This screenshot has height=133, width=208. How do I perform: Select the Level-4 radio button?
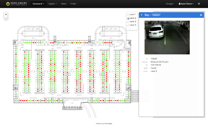pyautogui.click(x=128, y=26)
